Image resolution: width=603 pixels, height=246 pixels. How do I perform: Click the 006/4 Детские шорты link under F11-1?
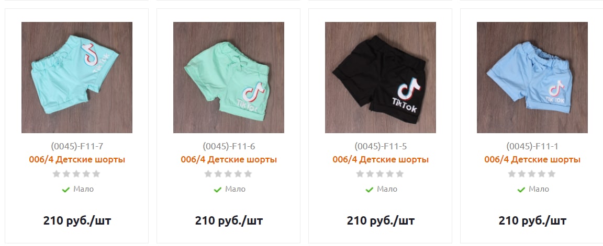tap(532, 160)
